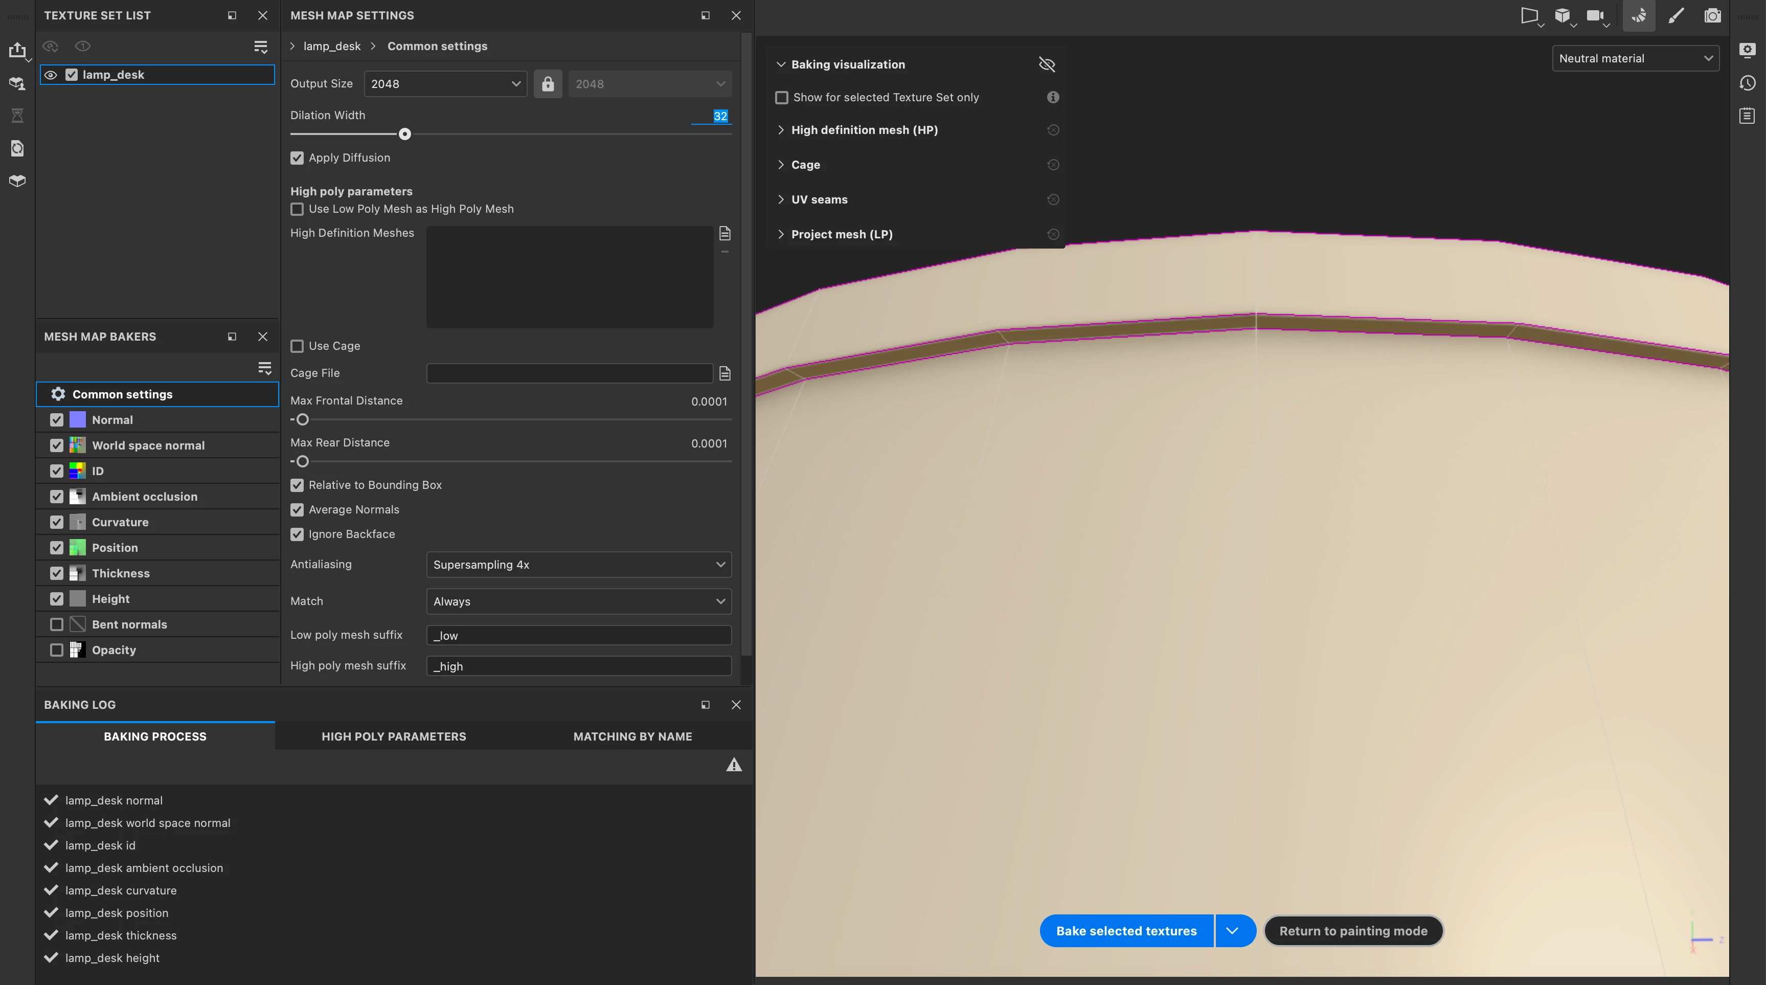Click the export icon in left sidebar
Viewport: 1766px width, 985px height.
17,50
